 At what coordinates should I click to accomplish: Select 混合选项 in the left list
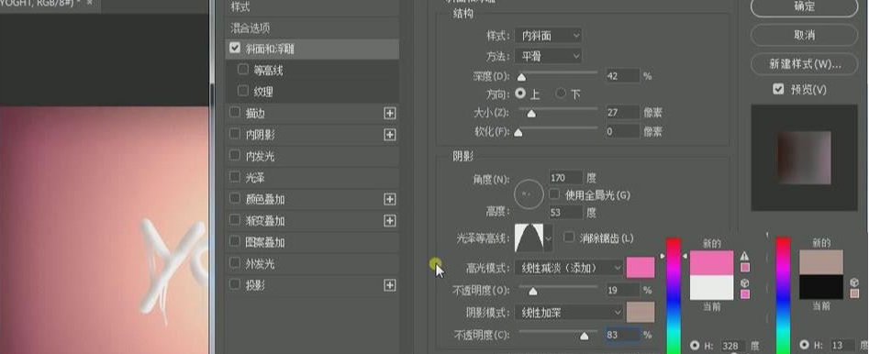(x=250, y=28)
